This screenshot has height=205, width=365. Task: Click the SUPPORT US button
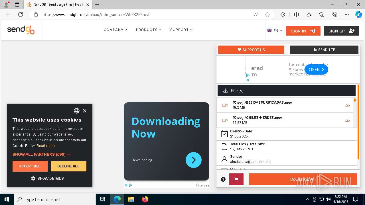(x=251, y=50)
